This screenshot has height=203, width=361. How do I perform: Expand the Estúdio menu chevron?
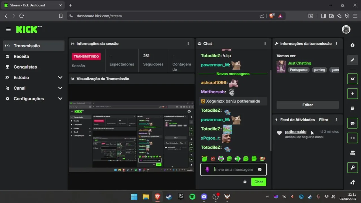click(60, 78)
